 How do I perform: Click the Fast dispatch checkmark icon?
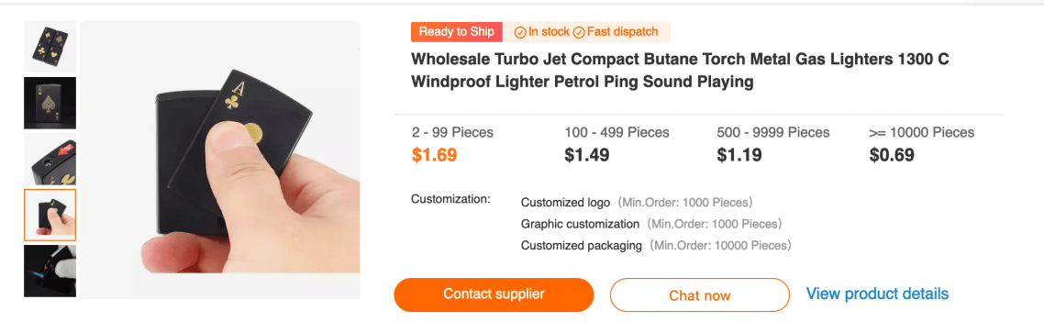(x=579, y=32)
